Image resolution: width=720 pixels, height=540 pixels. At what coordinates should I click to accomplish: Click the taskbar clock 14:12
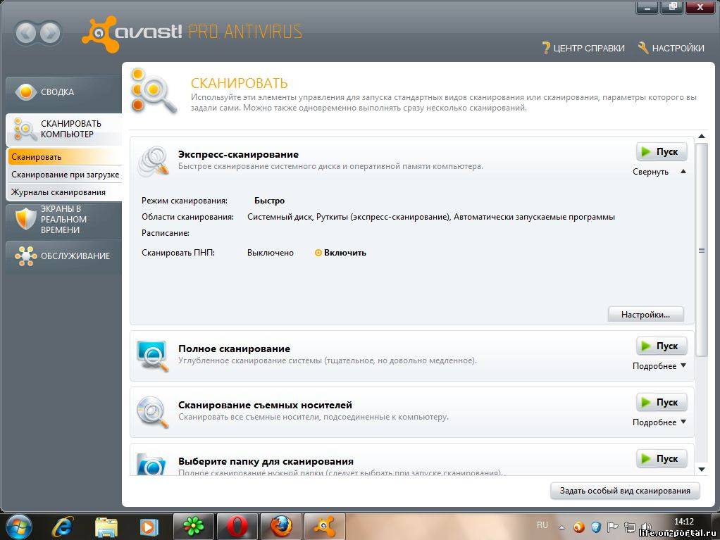click(x=684, y=522)
